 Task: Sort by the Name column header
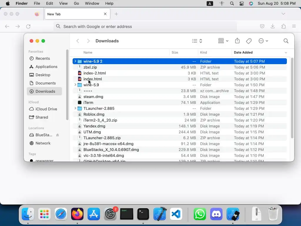pyautogui.click(x=88, y=52)
